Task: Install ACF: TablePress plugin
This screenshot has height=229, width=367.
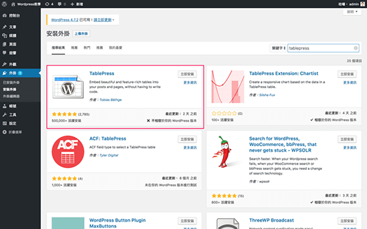Action: coord(187,139)
